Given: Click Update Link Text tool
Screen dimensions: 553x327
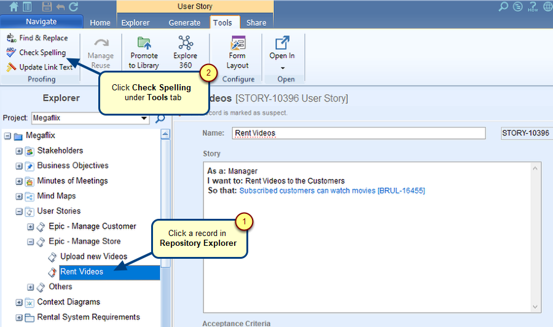Looking at the screenshot, I should [x=39, y=67].
